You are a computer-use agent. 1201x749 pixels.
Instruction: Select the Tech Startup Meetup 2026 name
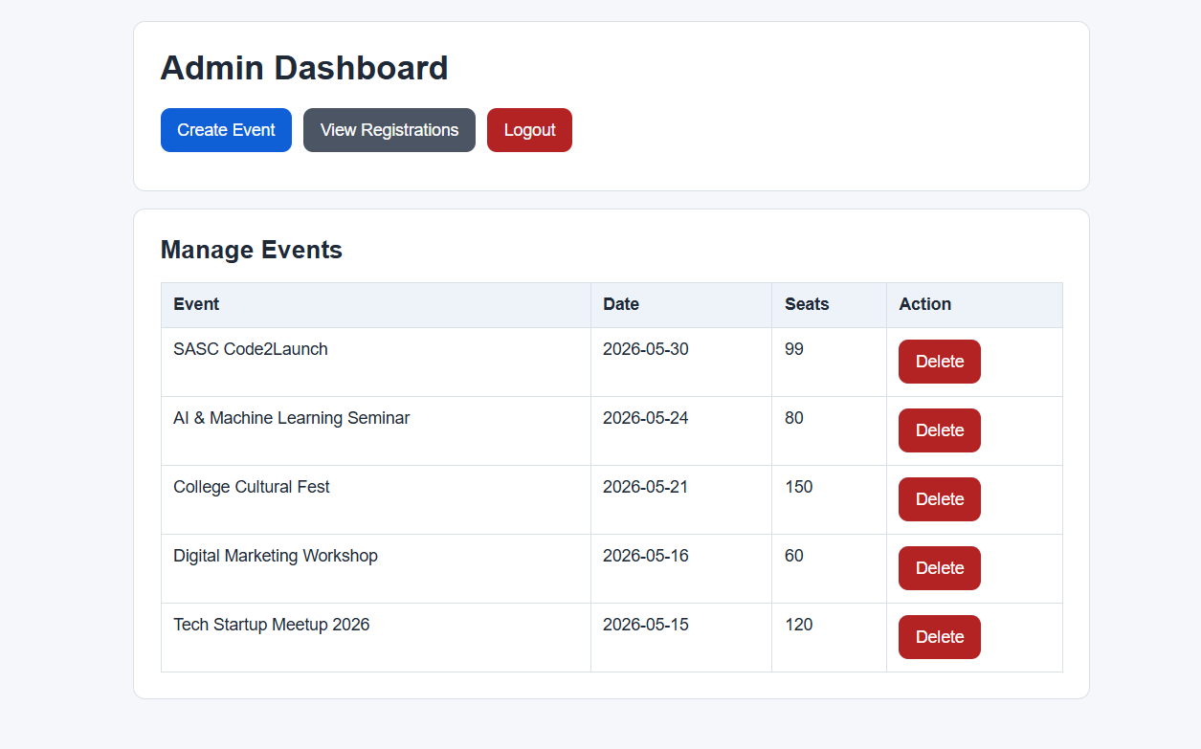point(272,625)
